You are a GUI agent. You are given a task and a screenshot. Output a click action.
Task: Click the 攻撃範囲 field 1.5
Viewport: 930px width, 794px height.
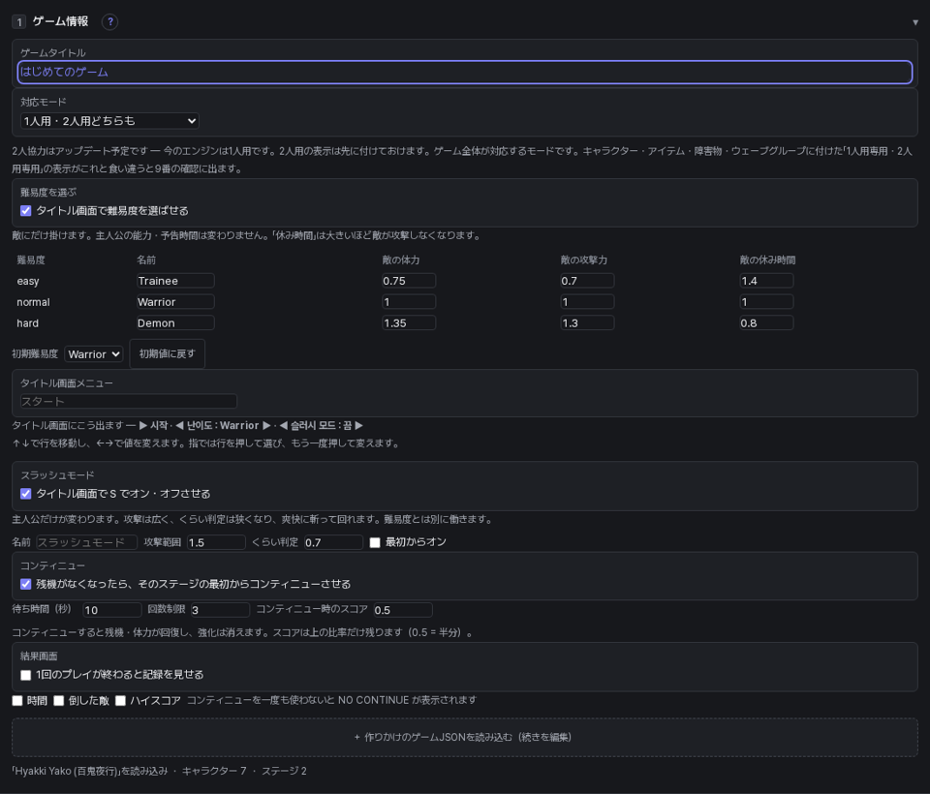tap(216, 542)
